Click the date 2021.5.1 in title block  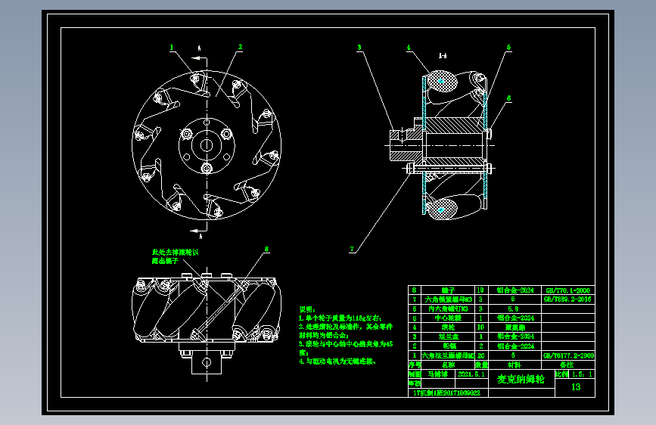[x=471, y=374]
